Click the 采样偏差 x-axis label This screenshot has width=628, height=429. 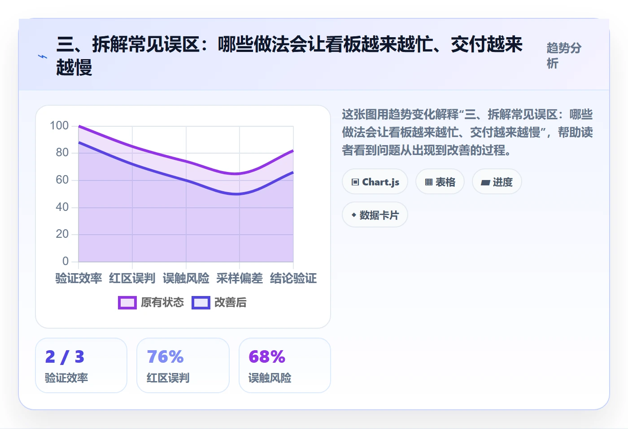click(240, 279)
